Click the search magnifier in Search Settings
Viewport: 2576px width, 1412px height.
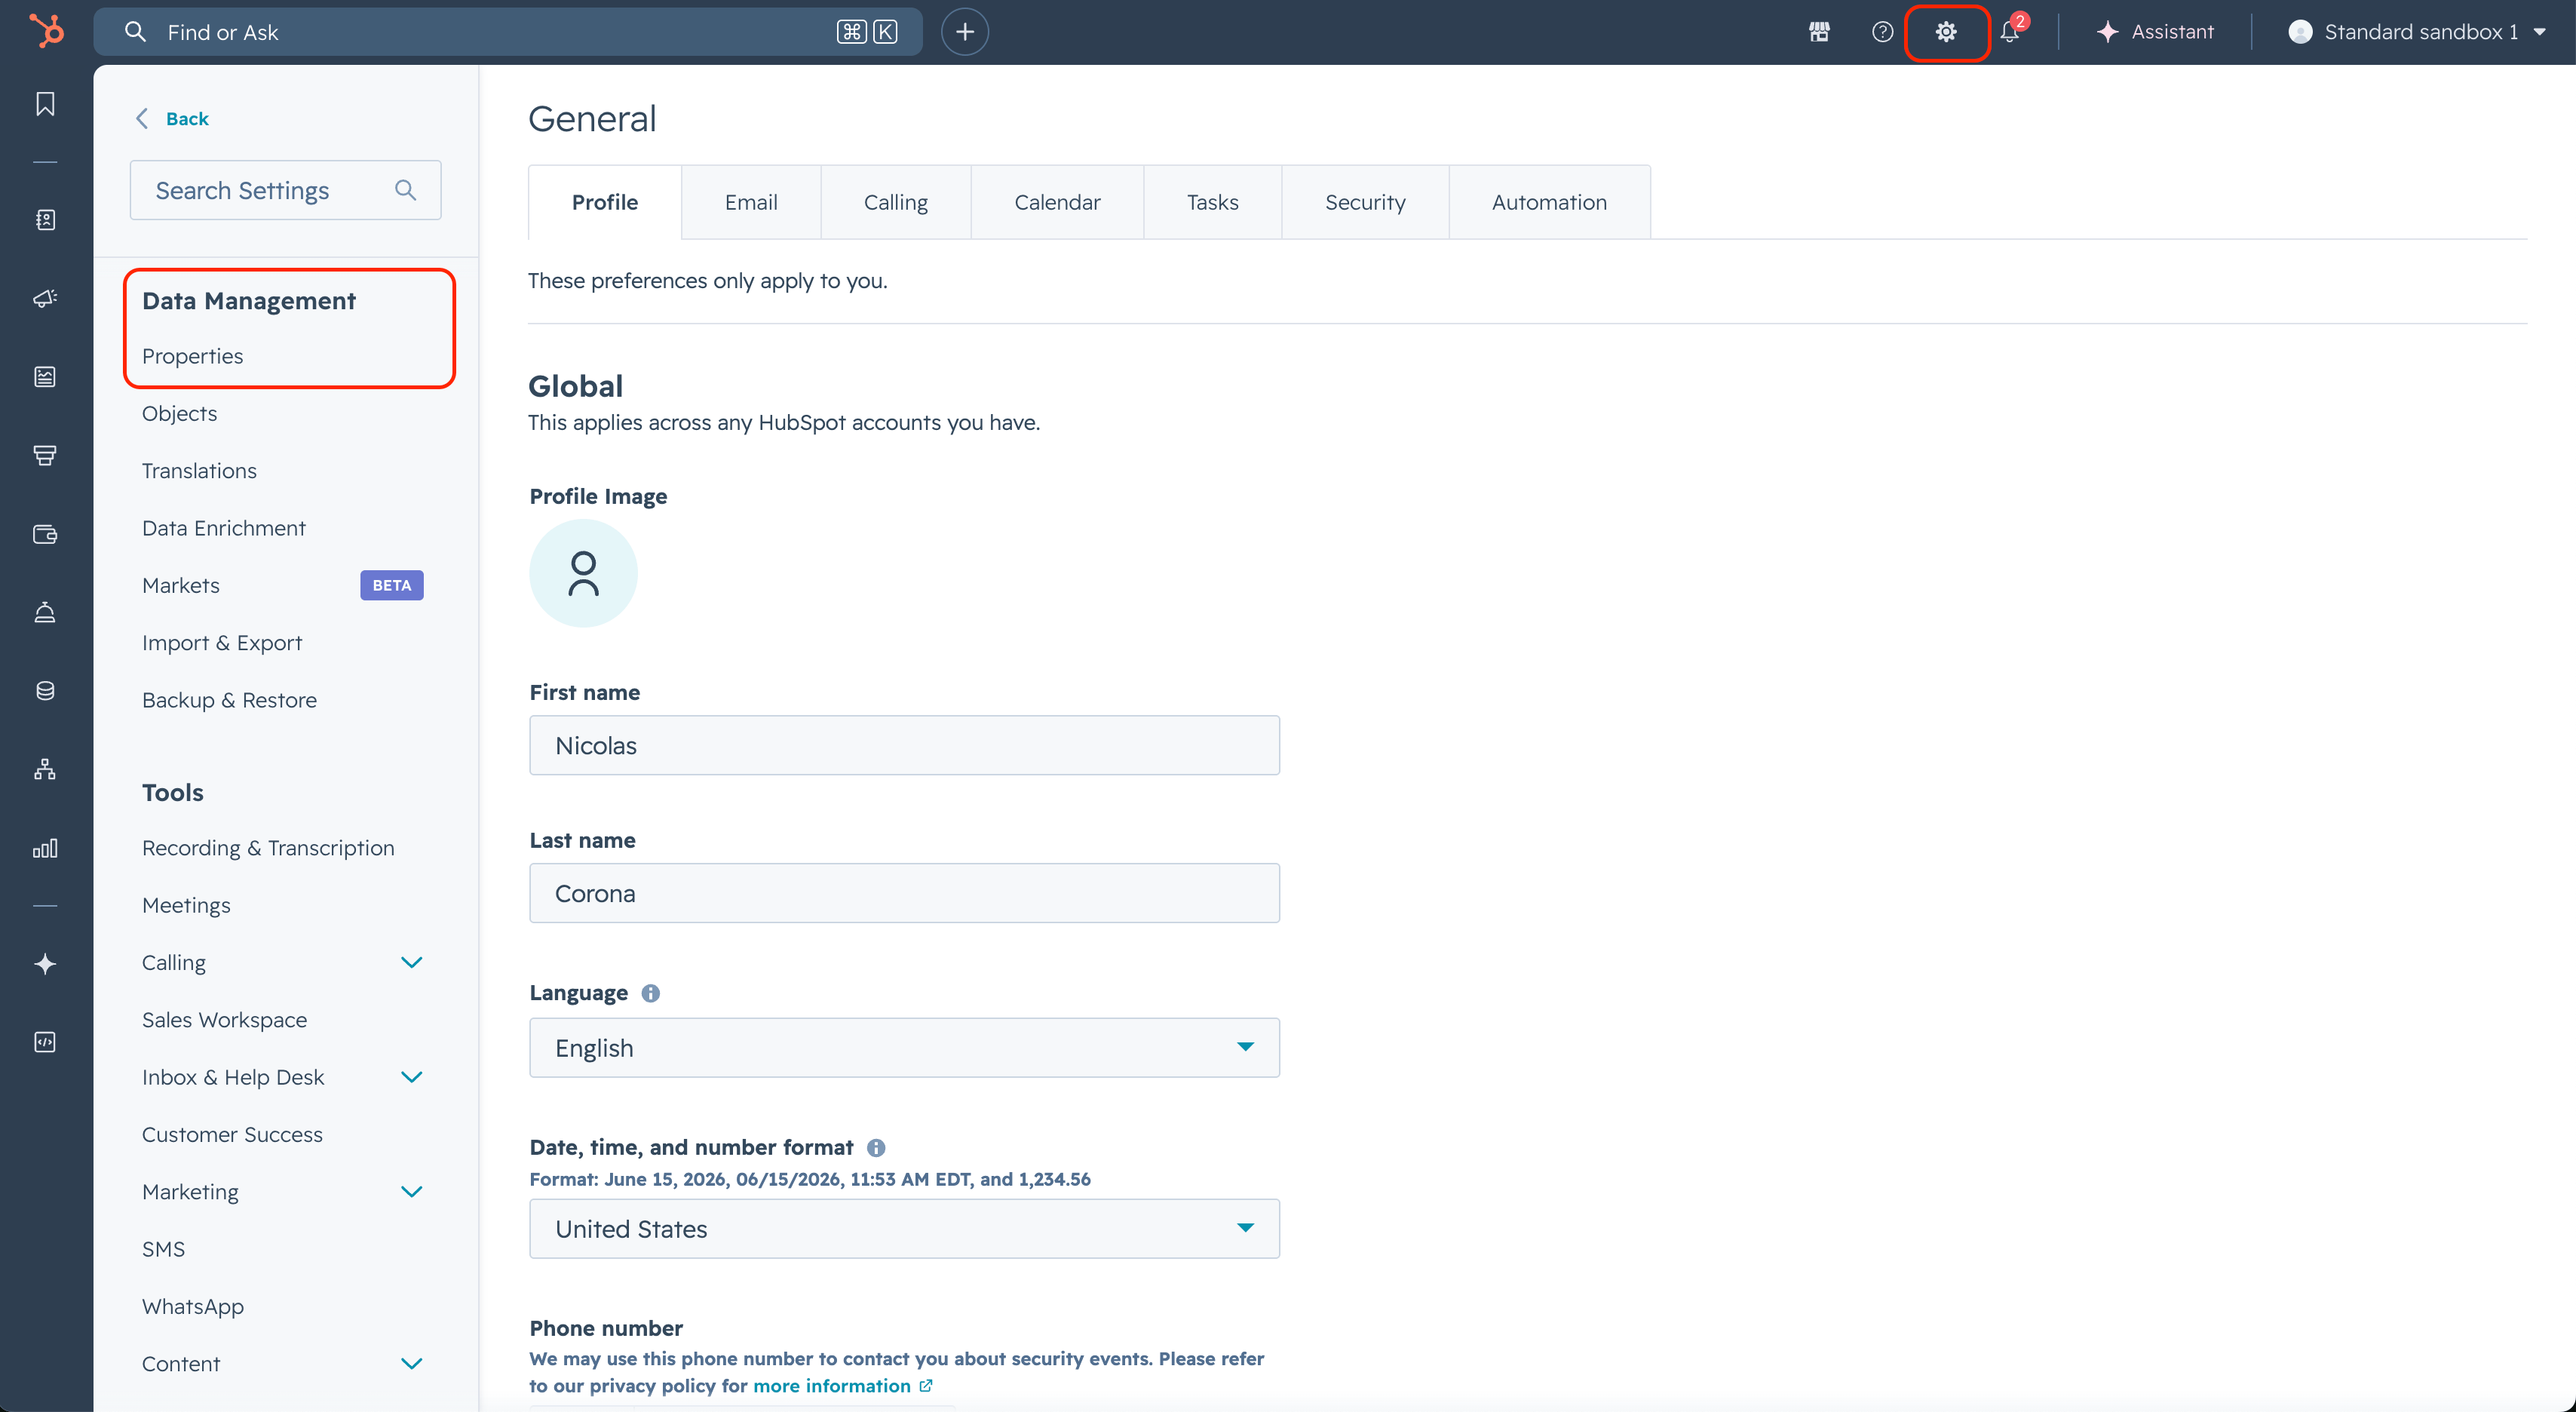[405, 190]
